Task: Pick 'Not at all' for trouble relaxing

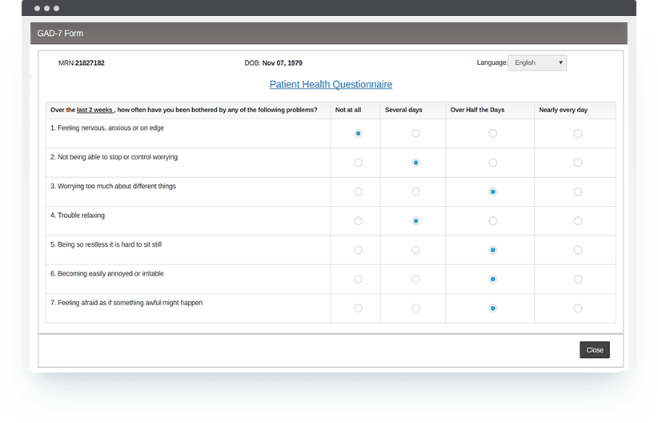Action: pyautogui.click(x=358, y=221)
